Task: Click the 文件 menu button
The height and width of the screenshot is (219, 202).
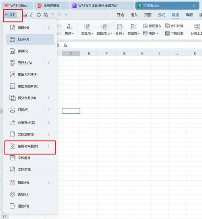Action: pos(11,15)
